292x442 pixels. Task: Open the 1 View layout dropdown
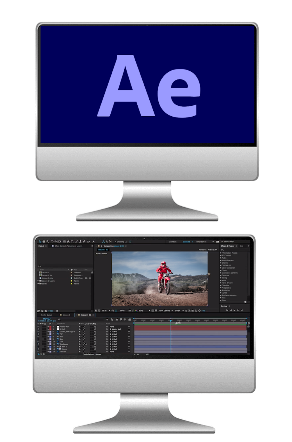coord(179,311)
